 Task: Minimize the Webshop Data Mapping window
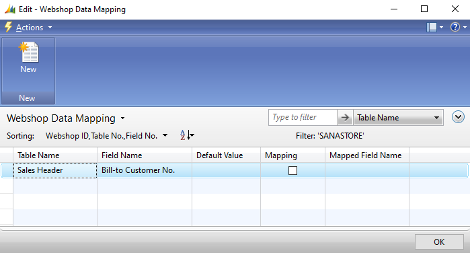click(x=394, y=9)
